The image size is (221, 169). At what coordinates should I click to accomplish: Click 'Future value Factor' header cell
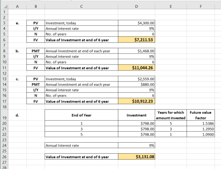coord(200,115)
